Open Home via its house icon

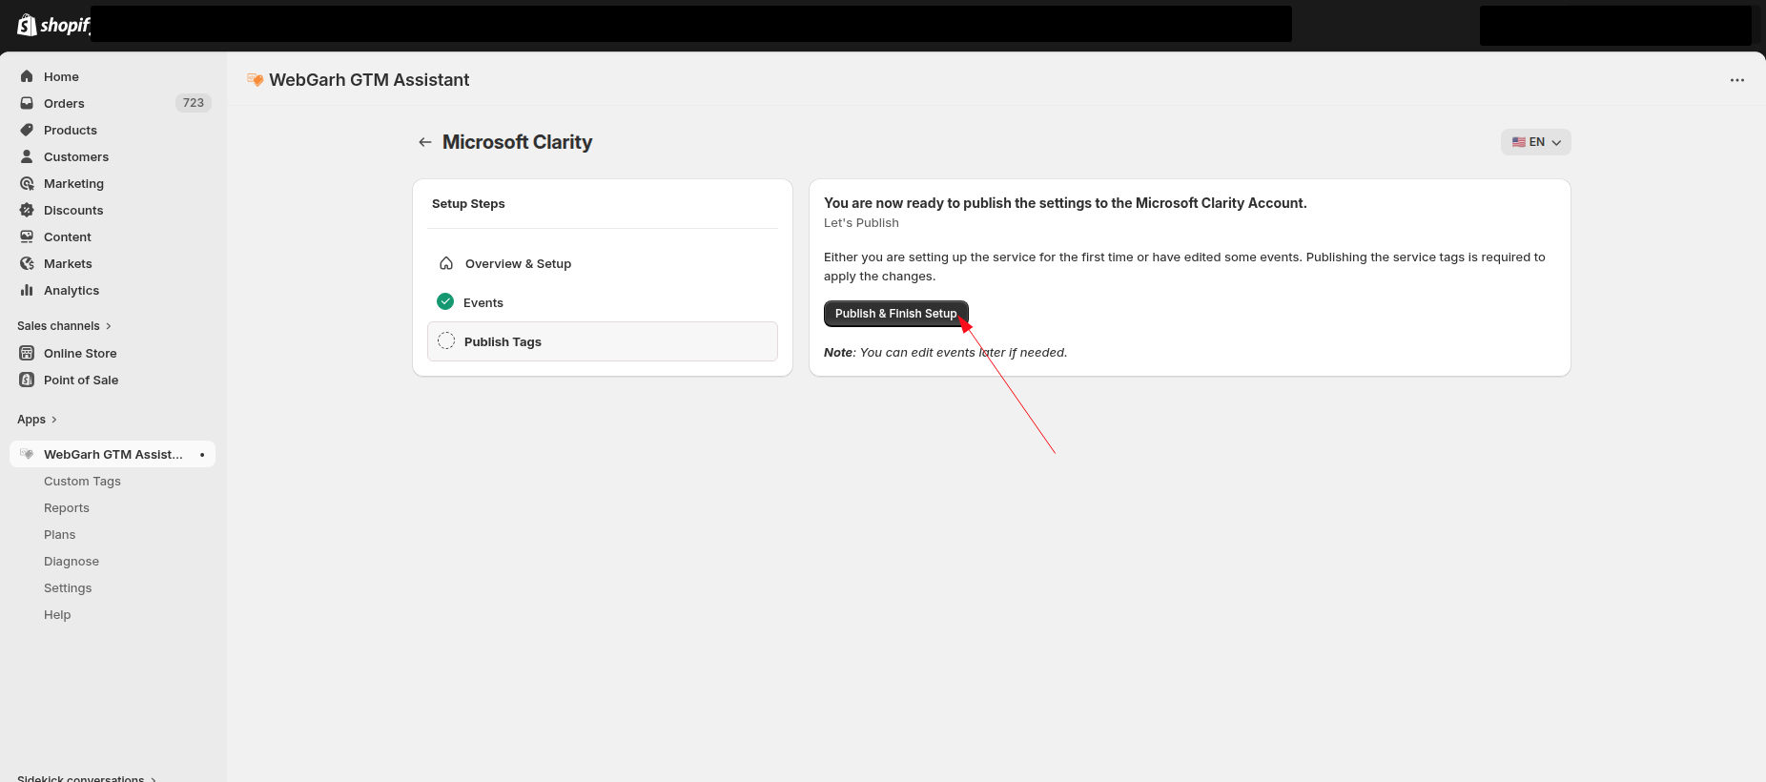point(27,76)
